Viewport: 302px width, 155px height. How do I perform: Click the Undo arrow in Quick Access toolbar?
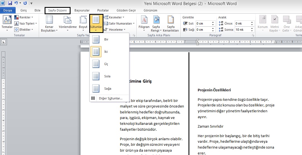click(16, 3)
